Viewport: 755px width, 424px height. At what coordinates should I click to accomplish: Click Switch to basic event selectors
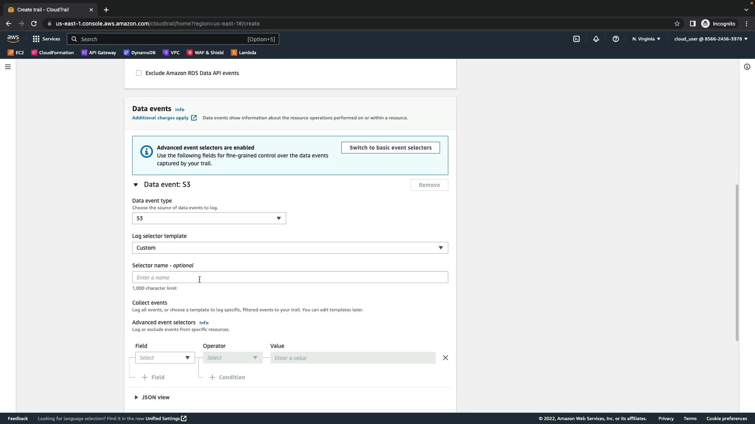[390, 148]
